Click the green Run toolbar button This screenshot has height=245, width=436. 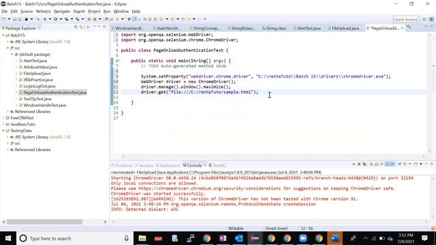coord(56,19)
